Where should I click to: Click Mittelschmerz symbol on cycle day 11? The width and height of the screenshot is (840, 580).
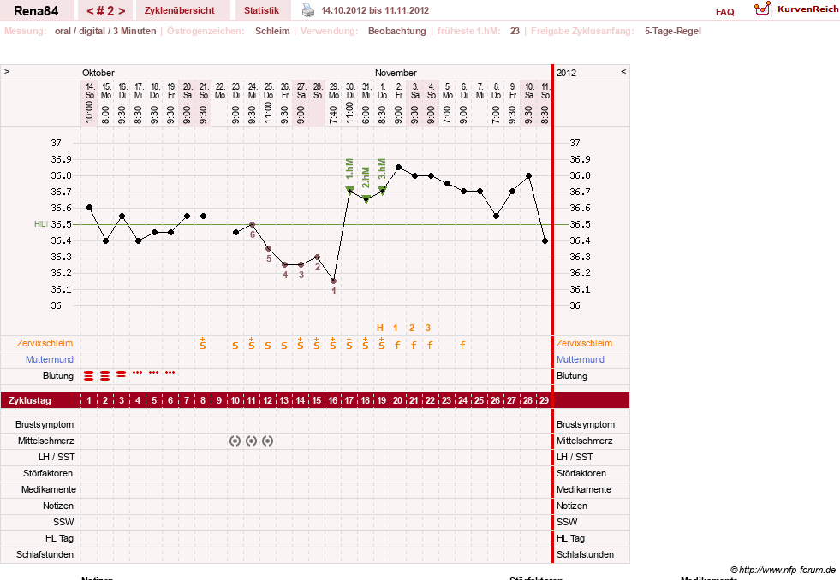click(x=251, y=441)
